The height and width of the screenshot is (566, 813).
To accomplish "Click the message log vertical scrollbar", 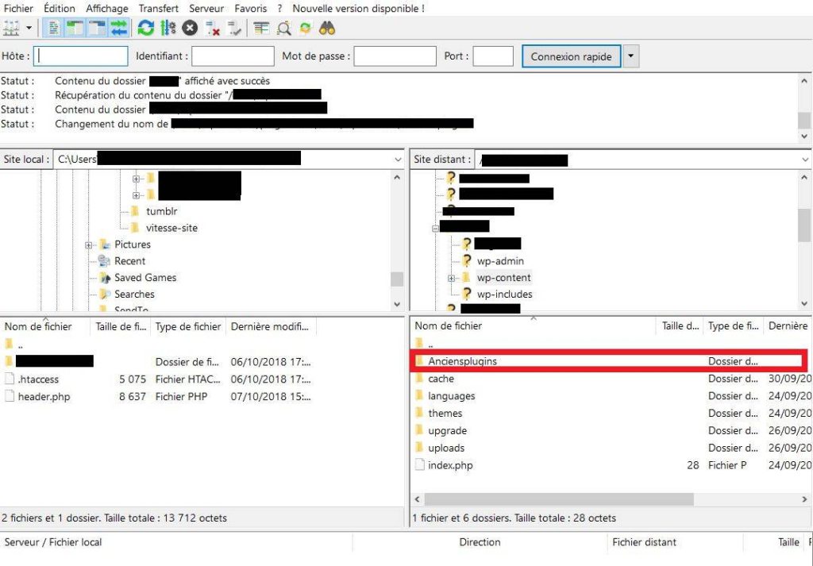I will click(804, 108).
